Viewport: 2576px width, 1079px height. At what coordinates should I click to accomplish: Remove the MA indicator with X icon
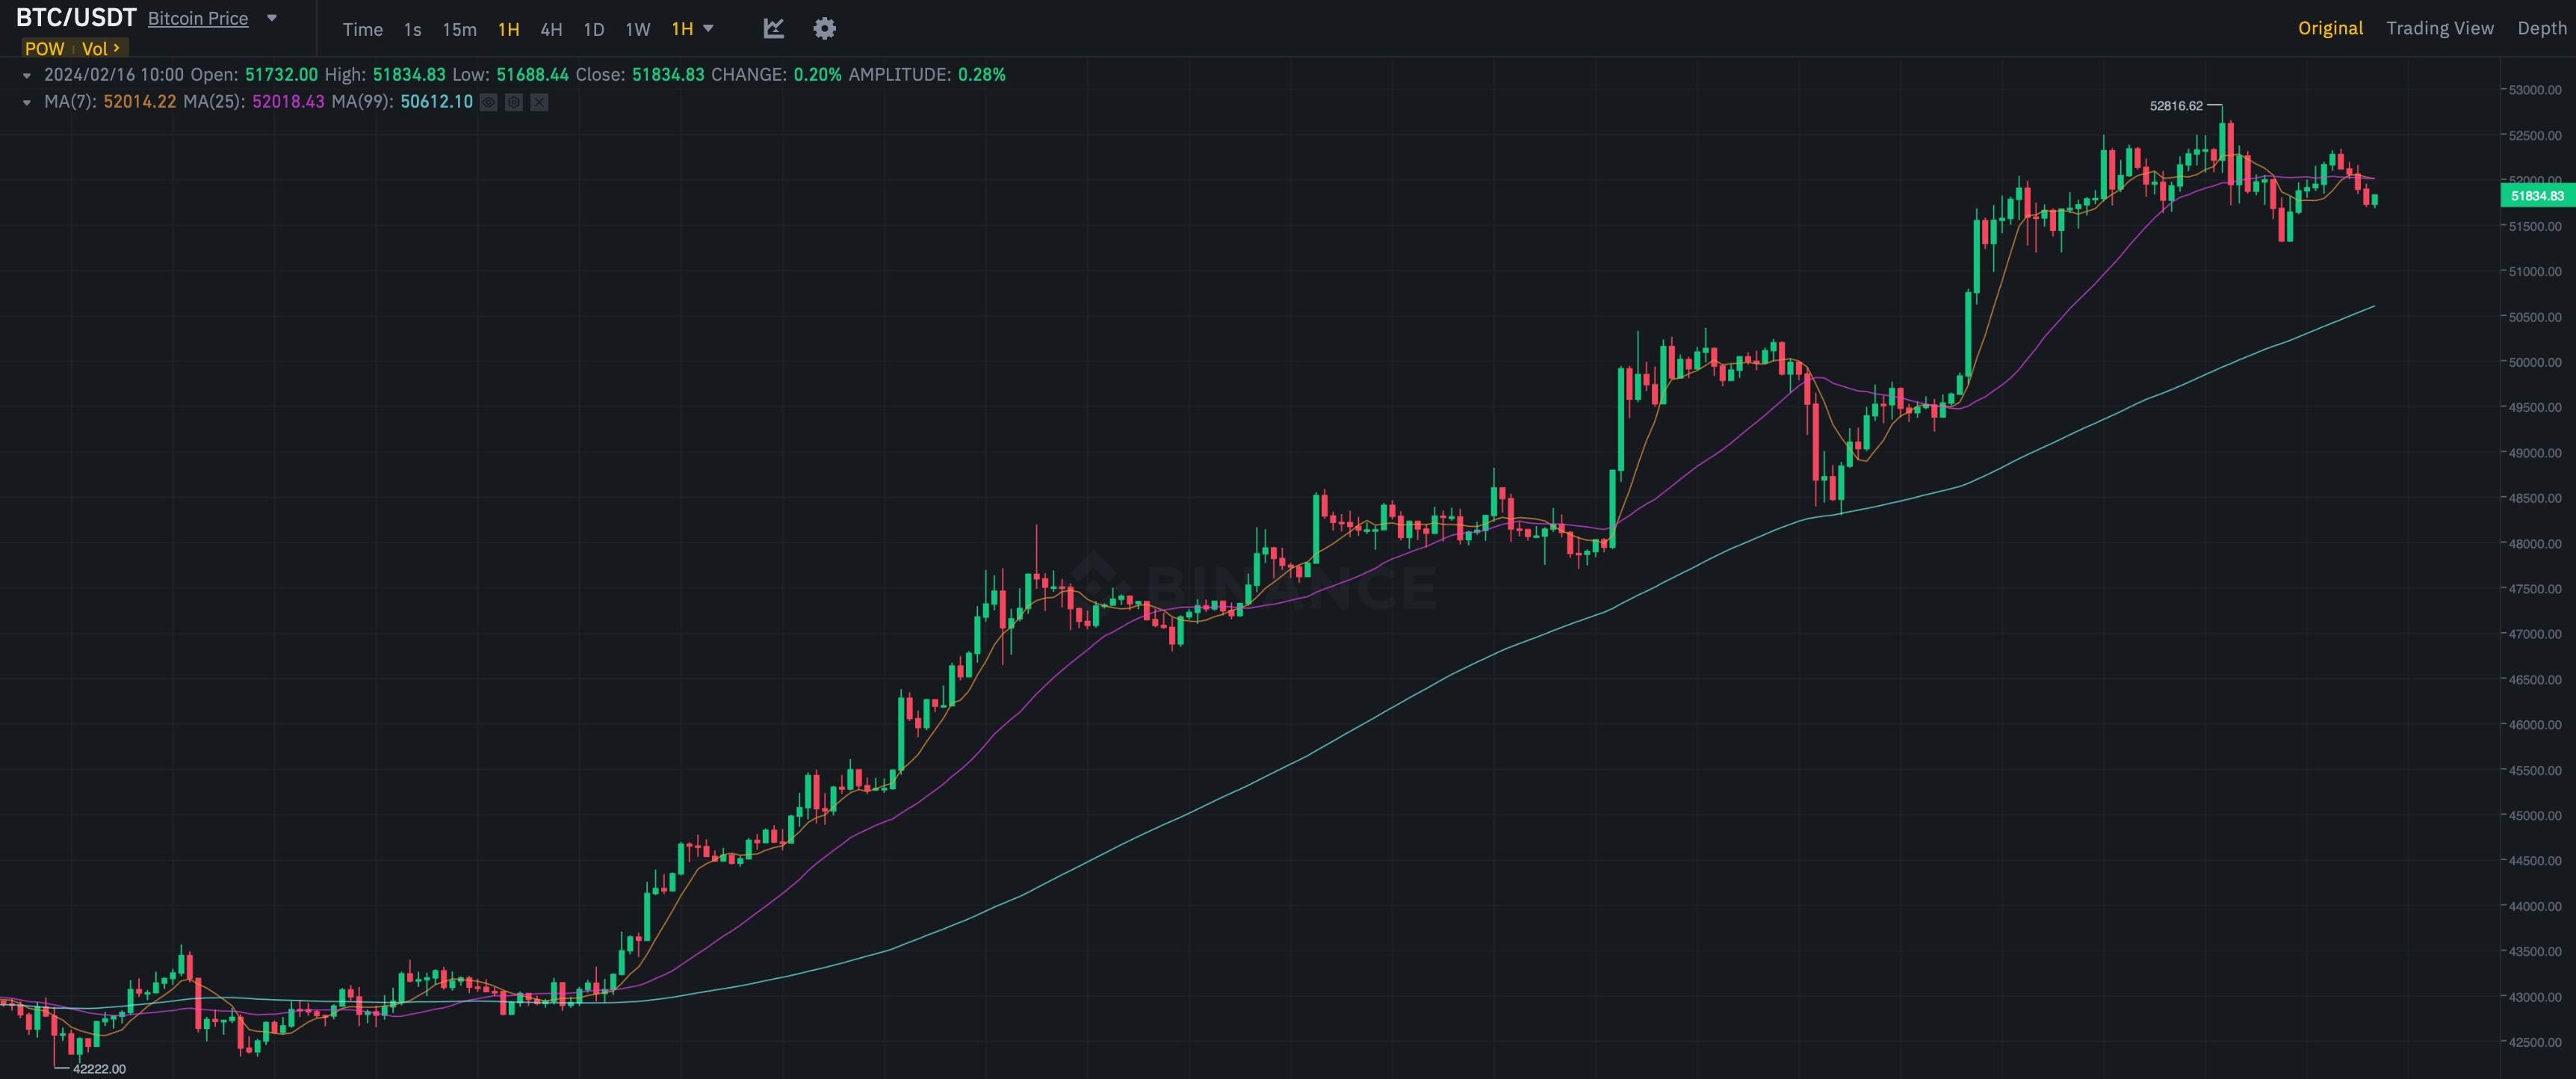point(539,102)
